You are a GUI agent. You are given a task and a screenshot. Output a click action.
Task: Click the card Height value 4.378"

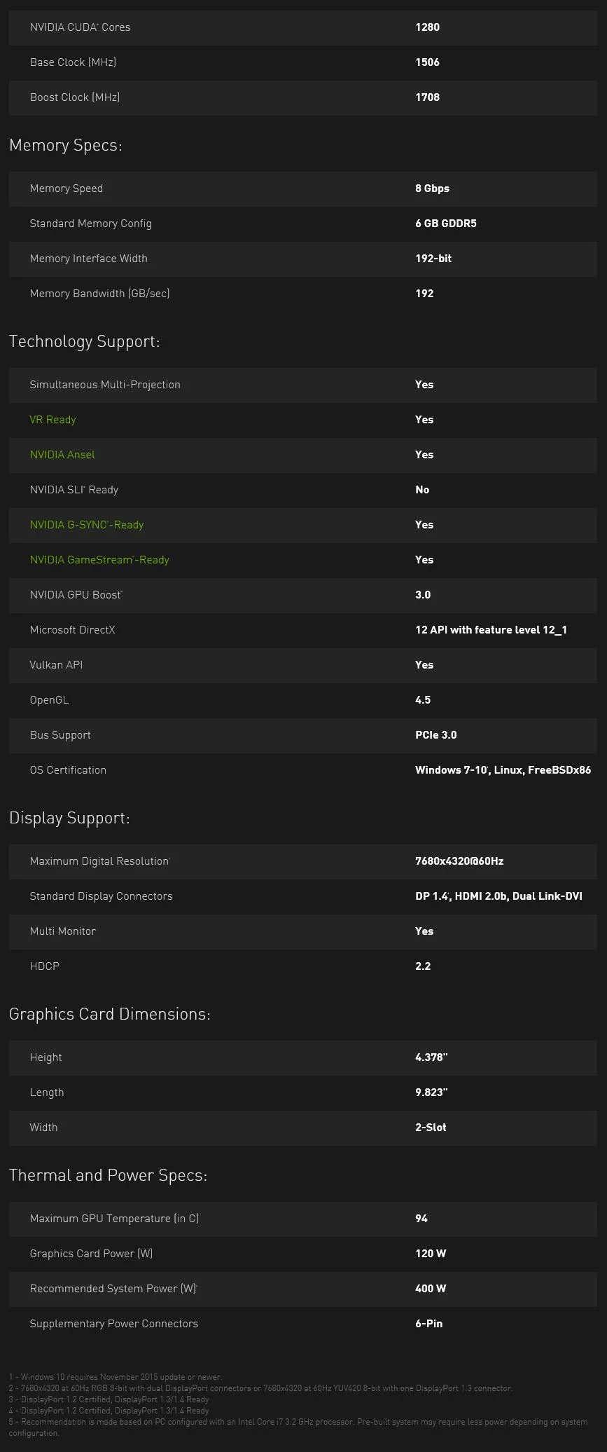431,1057
